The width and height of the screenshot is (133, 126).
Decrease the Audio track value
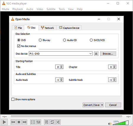[61, 81]
